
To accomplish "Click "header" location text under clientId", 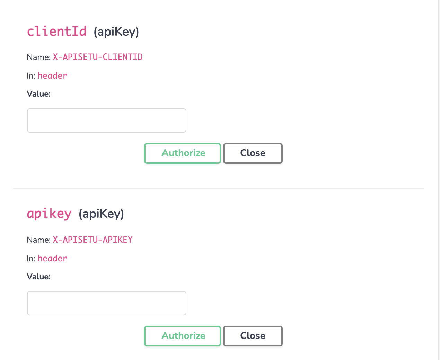I will tap(52, 76).
